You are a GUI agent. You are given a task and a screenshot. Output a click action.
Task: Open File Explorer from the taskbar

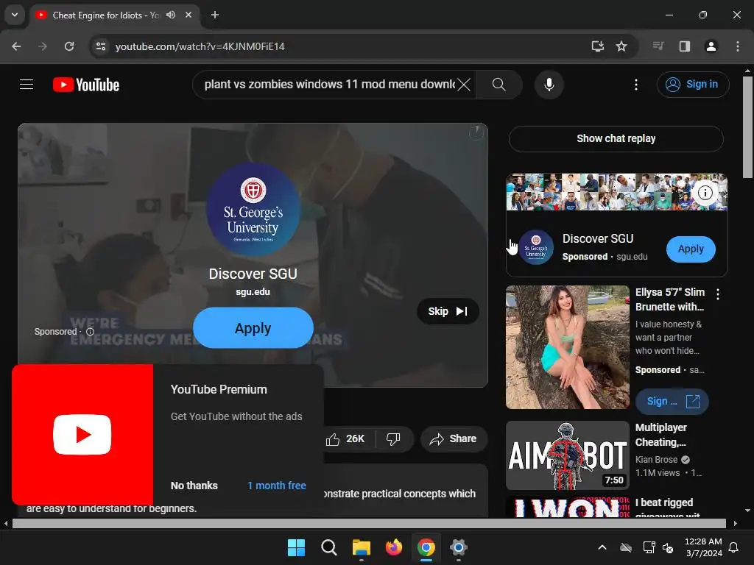point(361,547)
